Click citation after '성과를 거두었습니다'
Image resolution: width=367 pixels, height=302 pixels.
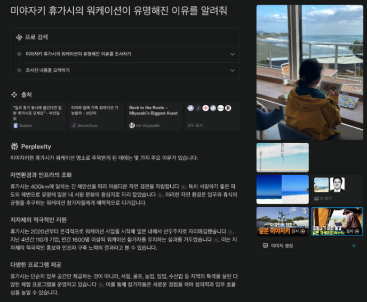point(216,240)
